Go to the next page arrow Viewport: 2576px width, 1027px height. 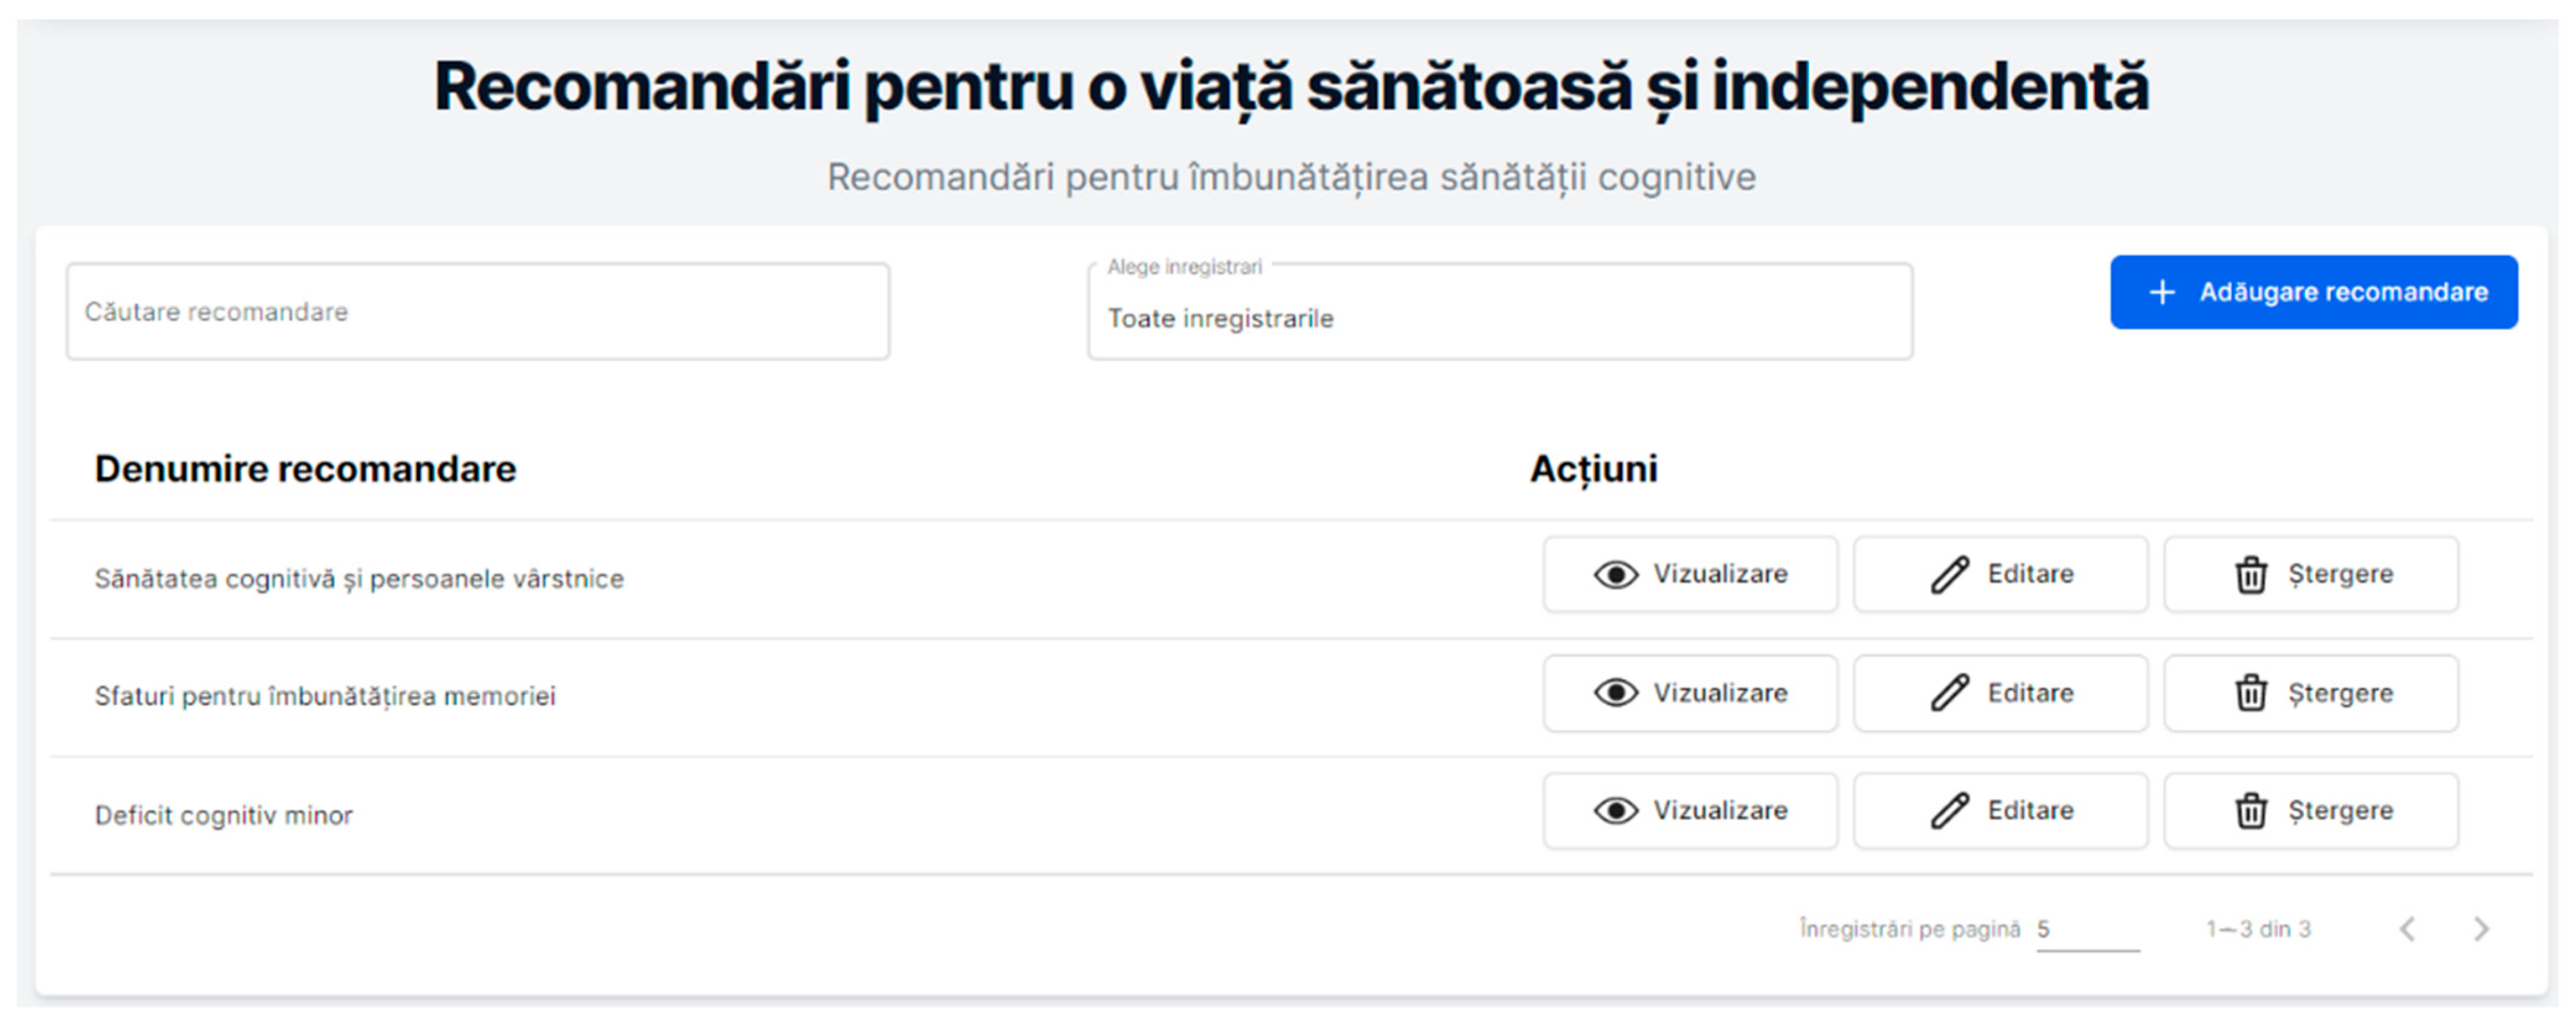pos(2481,929)
